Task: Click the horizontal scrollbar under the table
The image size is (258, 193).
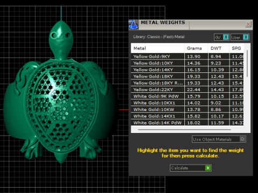Action: point(184,129)
